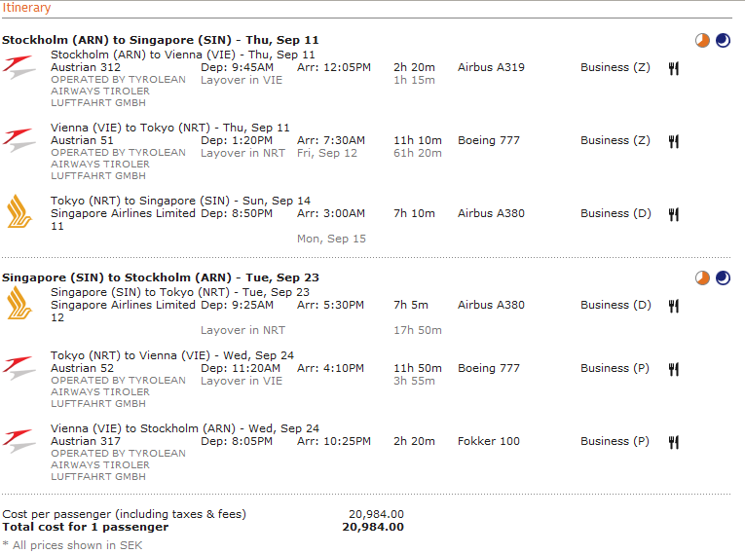Click Singapore (SIN) to Stockholm (ARN) header

[x=160, y=277]
